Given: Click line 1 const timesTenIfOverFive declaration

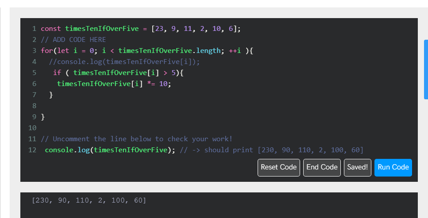Looking at the screenshot, I should tap(141, 29).
